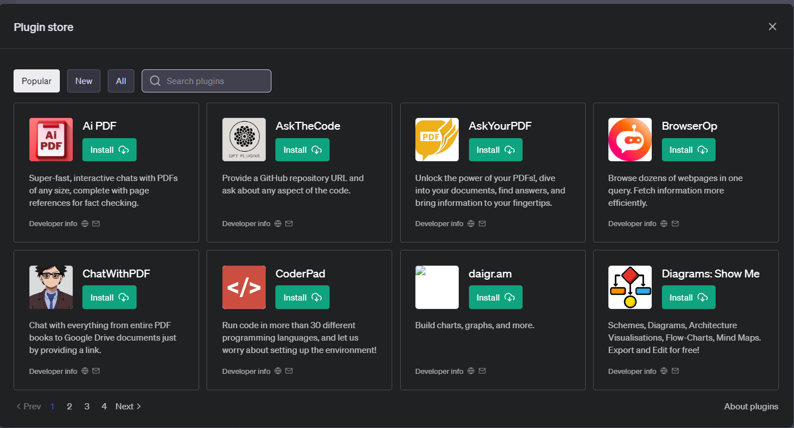Select the Popular tab

click(36, 81)
